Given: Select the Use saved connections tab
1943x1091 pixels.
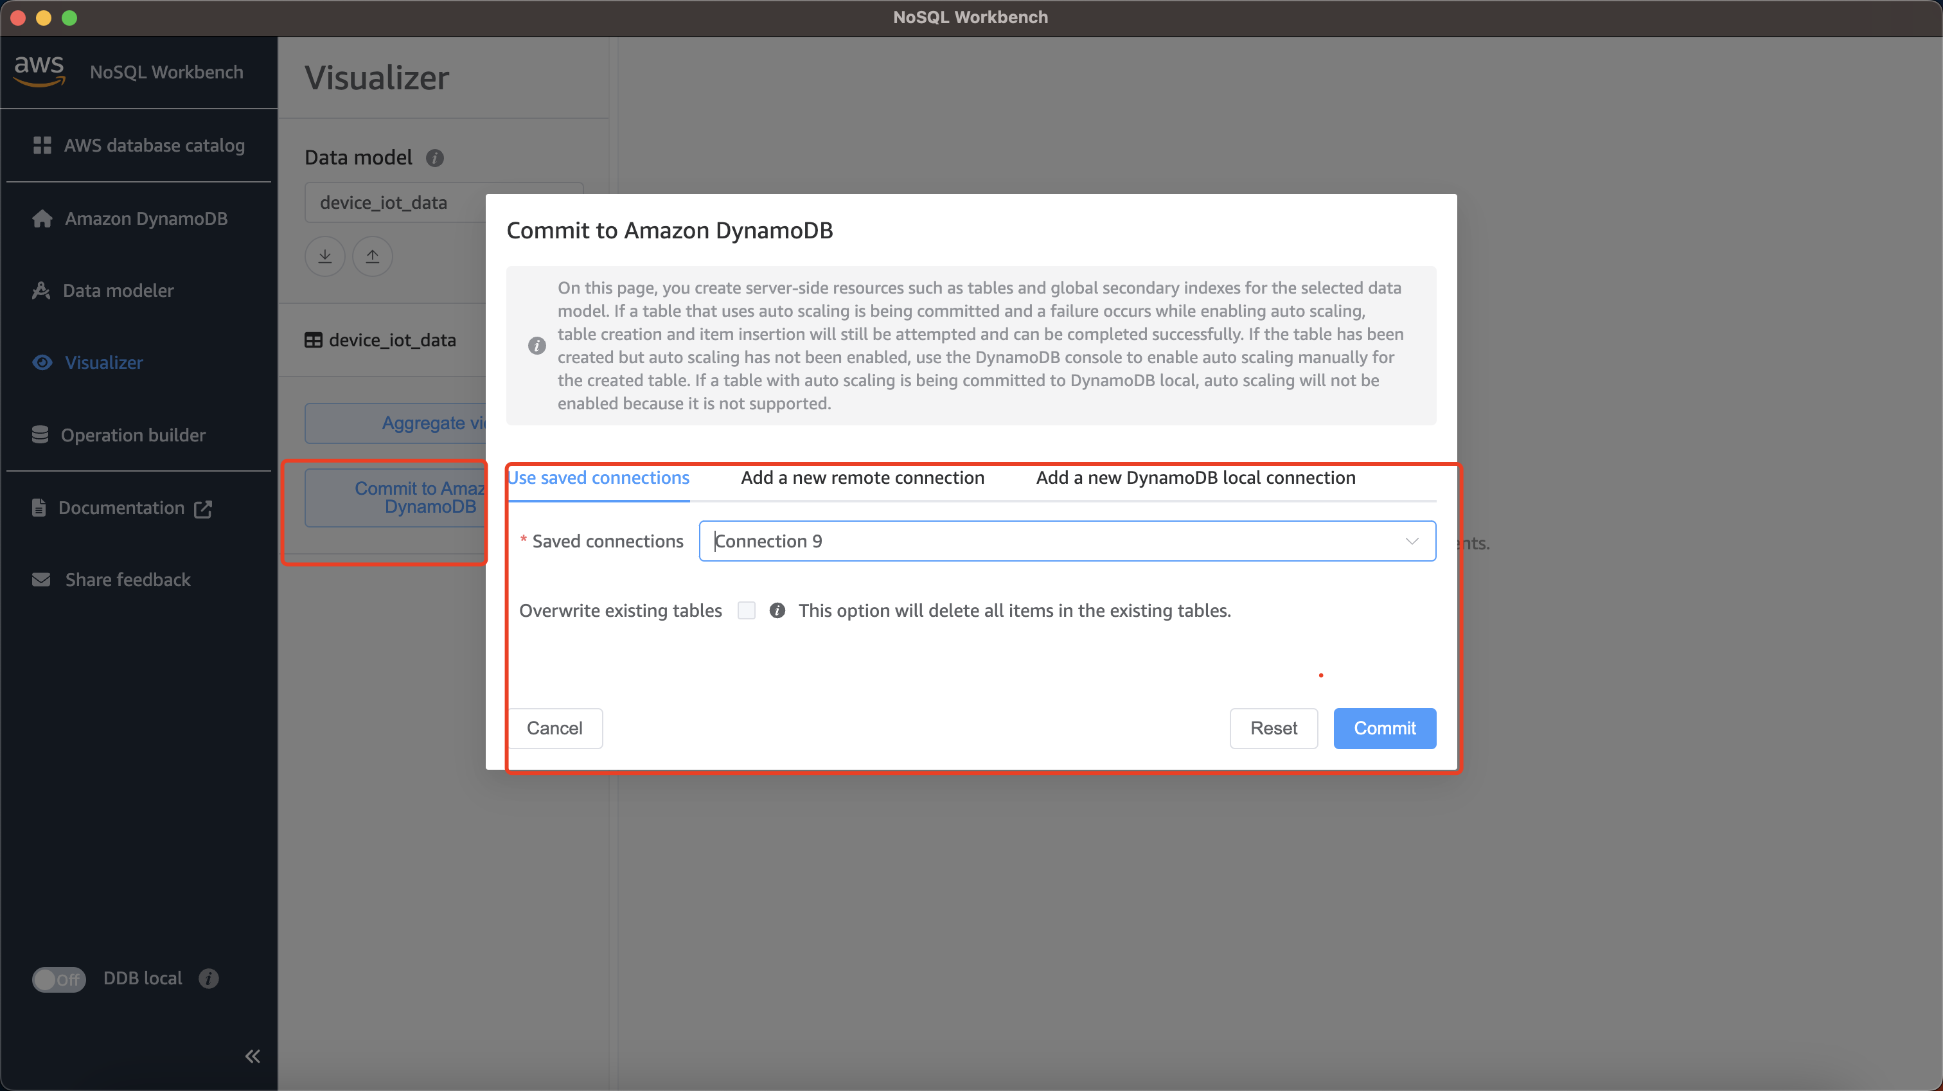Looking at the screenshot, I should point(598,477).
